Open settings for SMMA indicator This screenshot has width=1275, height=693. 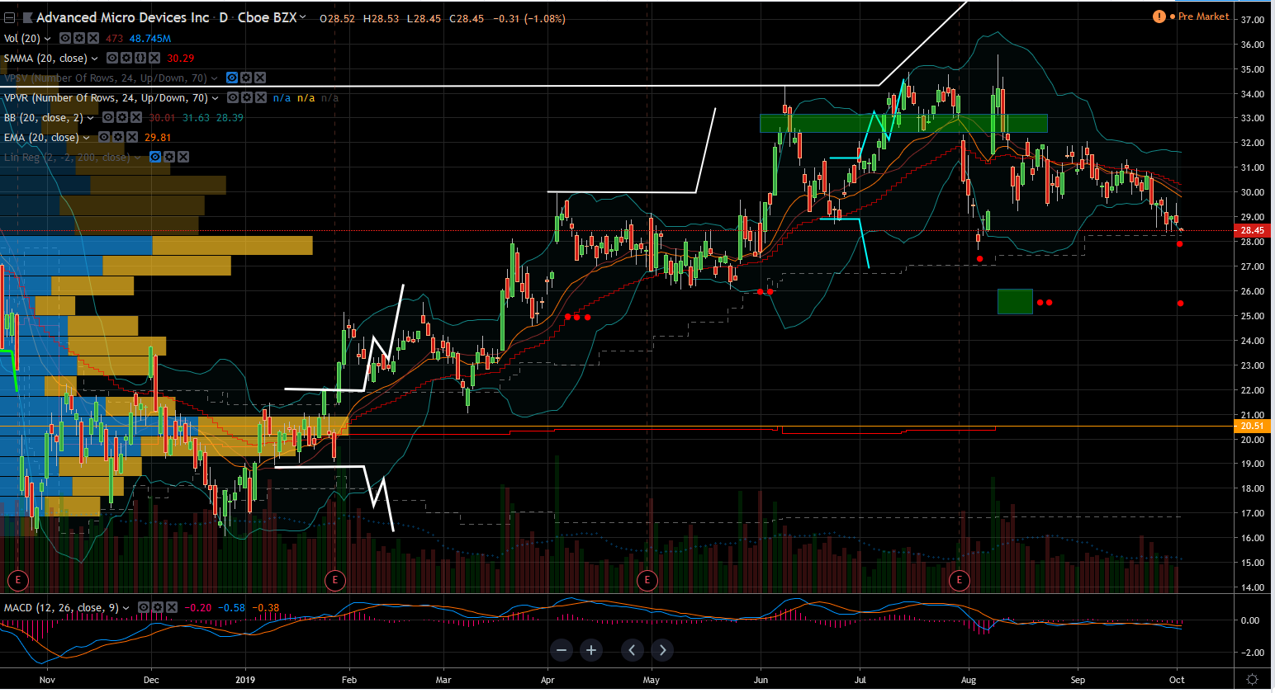126,59
